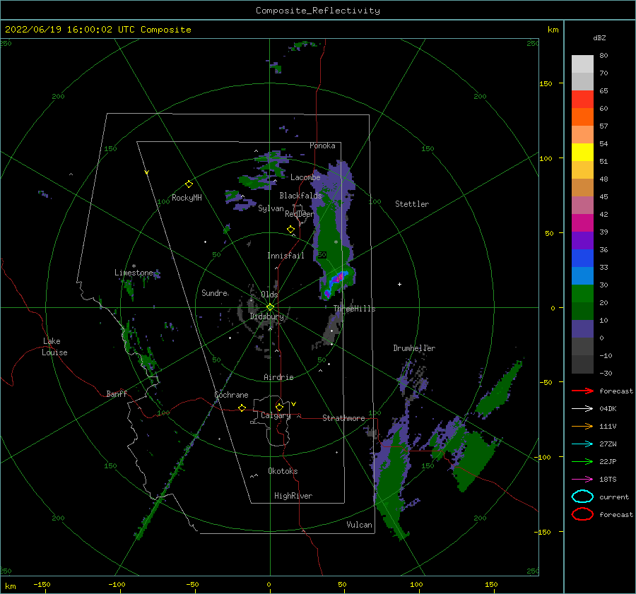Select the yellow diamond marker below RedDeer
The height and width of the screenshot is (594, 636).
(x=290, y=229)
